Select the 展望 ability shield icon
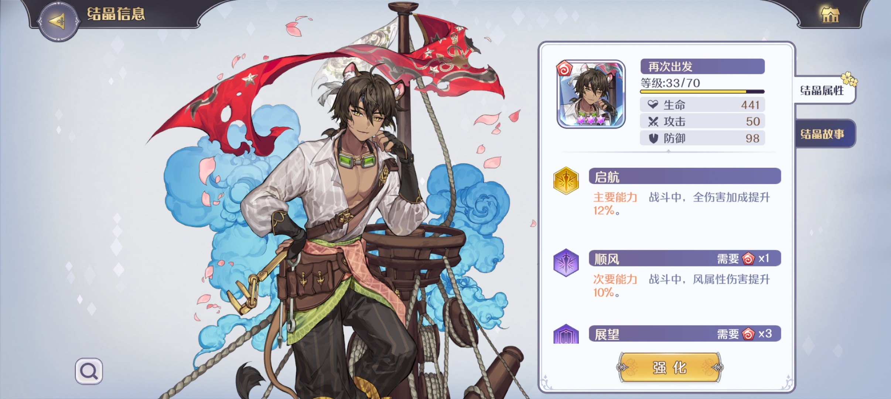The image size is (891, 399). click(x=566, y=334)
